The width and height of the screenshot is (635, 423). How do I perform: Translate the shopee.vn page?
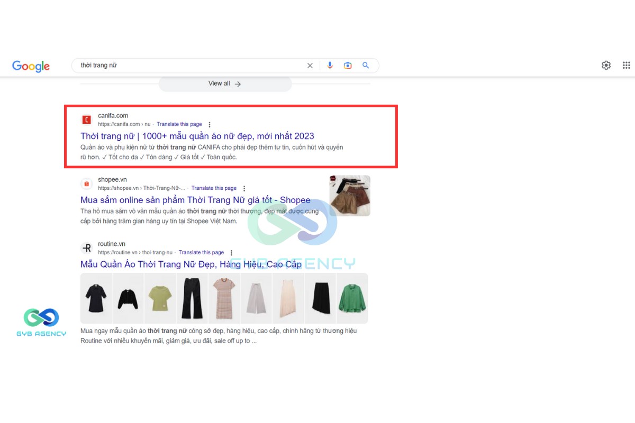coord(214,188)
